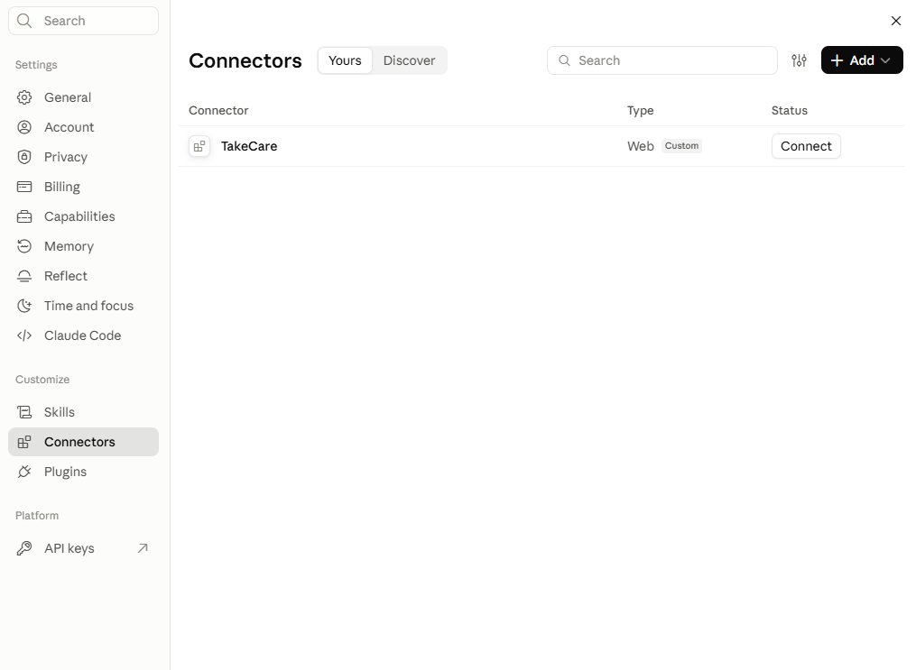Go to the Plugins page

(x=84, y=472)
